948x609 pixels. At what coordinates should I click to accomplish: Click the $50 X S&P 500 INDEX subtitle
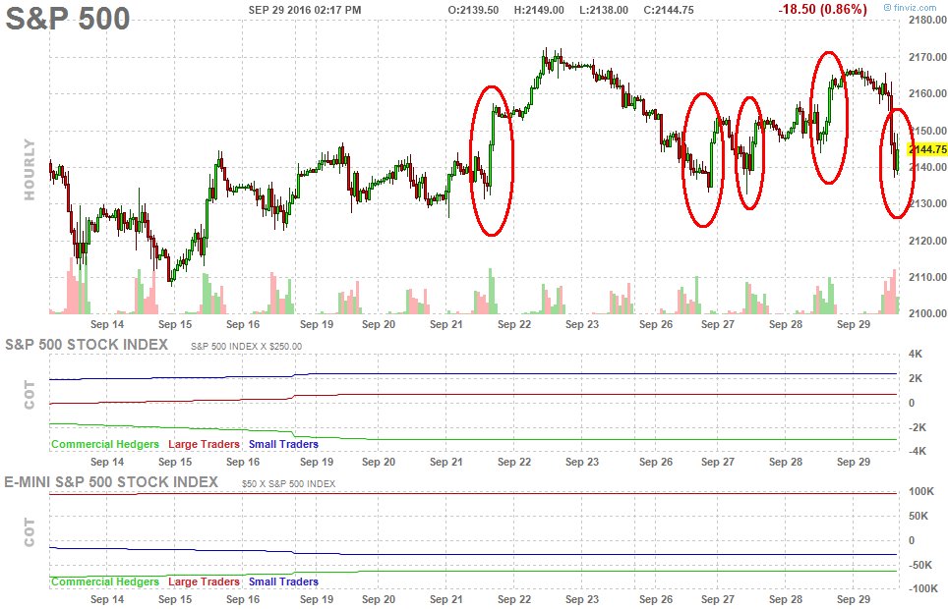tap(288, 484)
